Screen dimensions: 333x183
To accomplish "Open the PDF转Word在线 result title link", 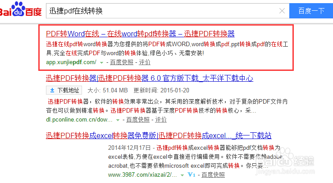I will tap(140, 34).
